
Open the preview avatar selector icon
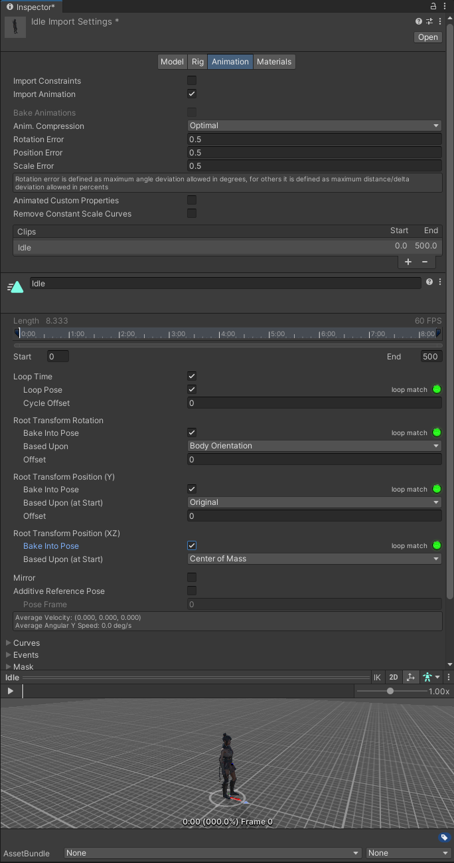point(431,677)
